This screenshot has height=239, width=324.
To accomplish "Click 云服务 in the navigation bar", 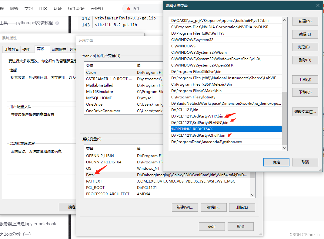I will pyautogui.click(x=97, y=9).
